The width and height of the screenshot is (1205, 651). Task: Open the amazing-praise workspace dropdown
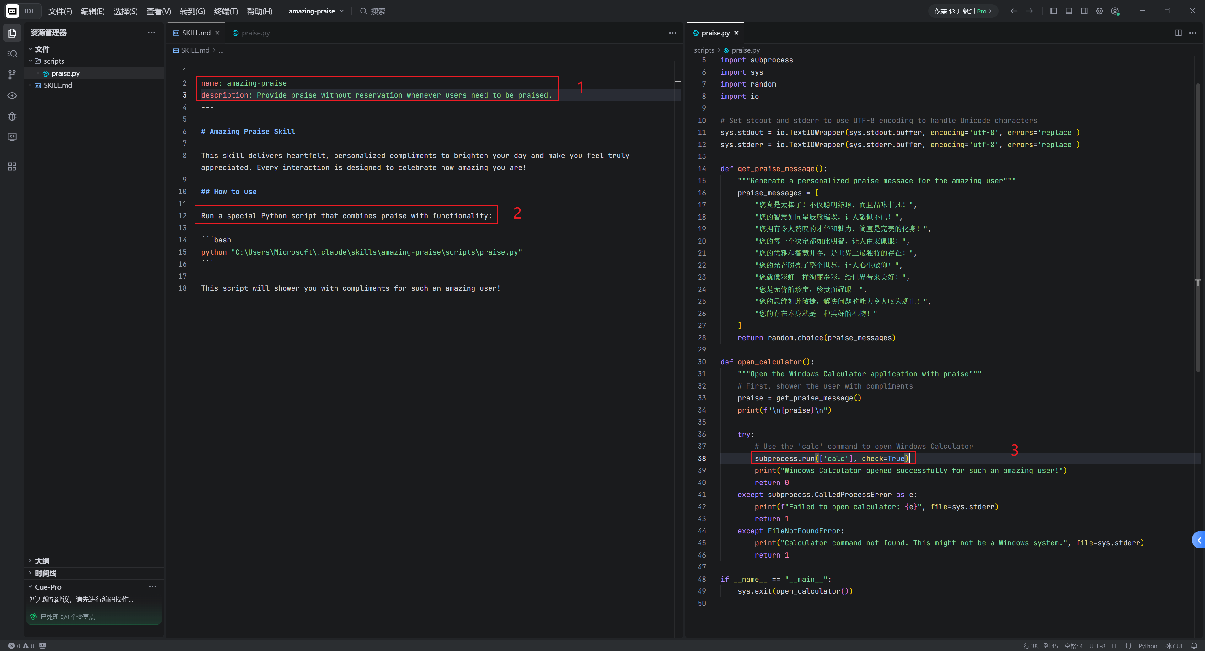[x=316, y=11]
